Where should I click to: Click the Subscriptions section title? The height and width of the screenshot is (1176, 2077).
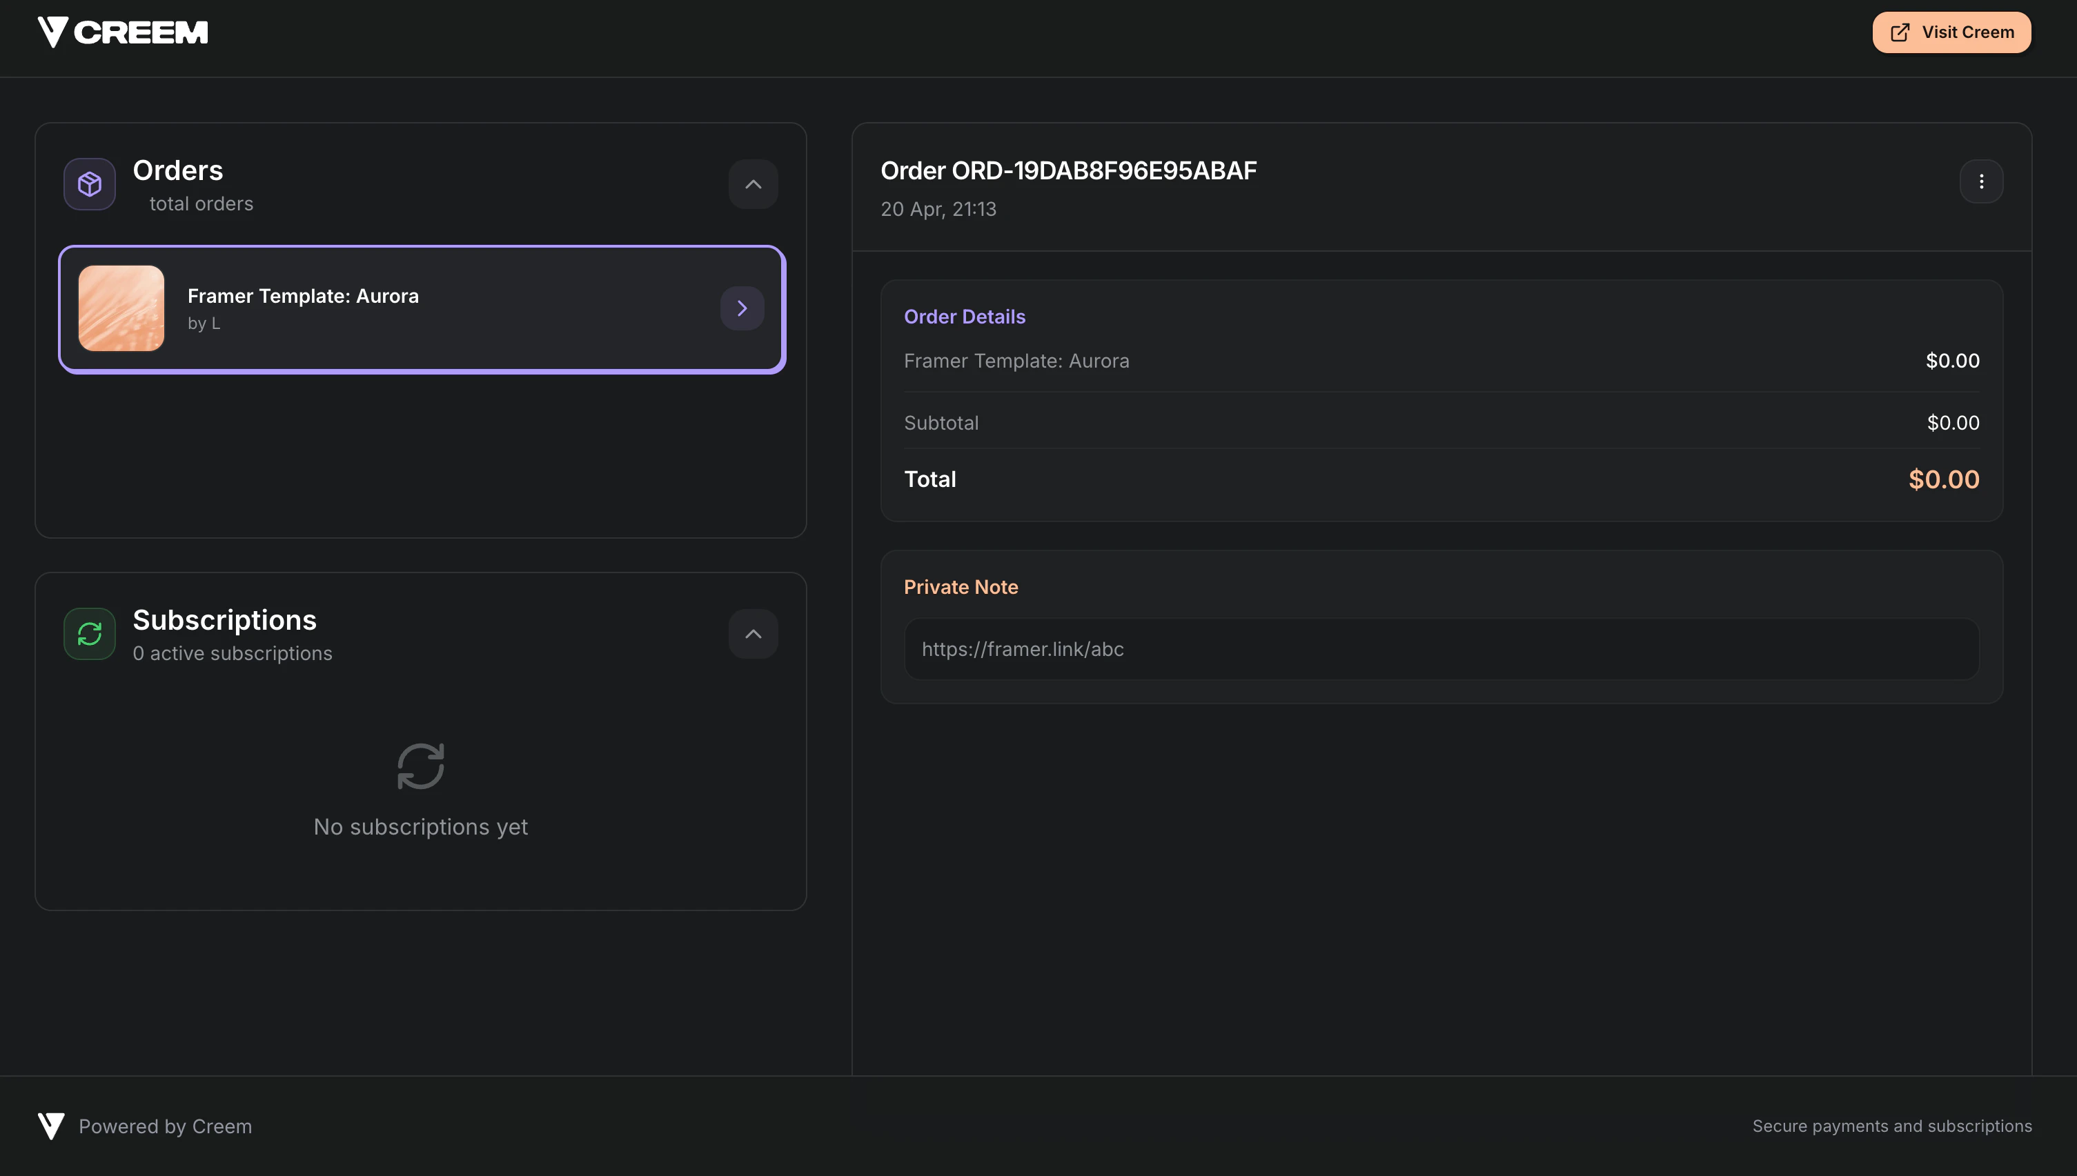(224, 620)
